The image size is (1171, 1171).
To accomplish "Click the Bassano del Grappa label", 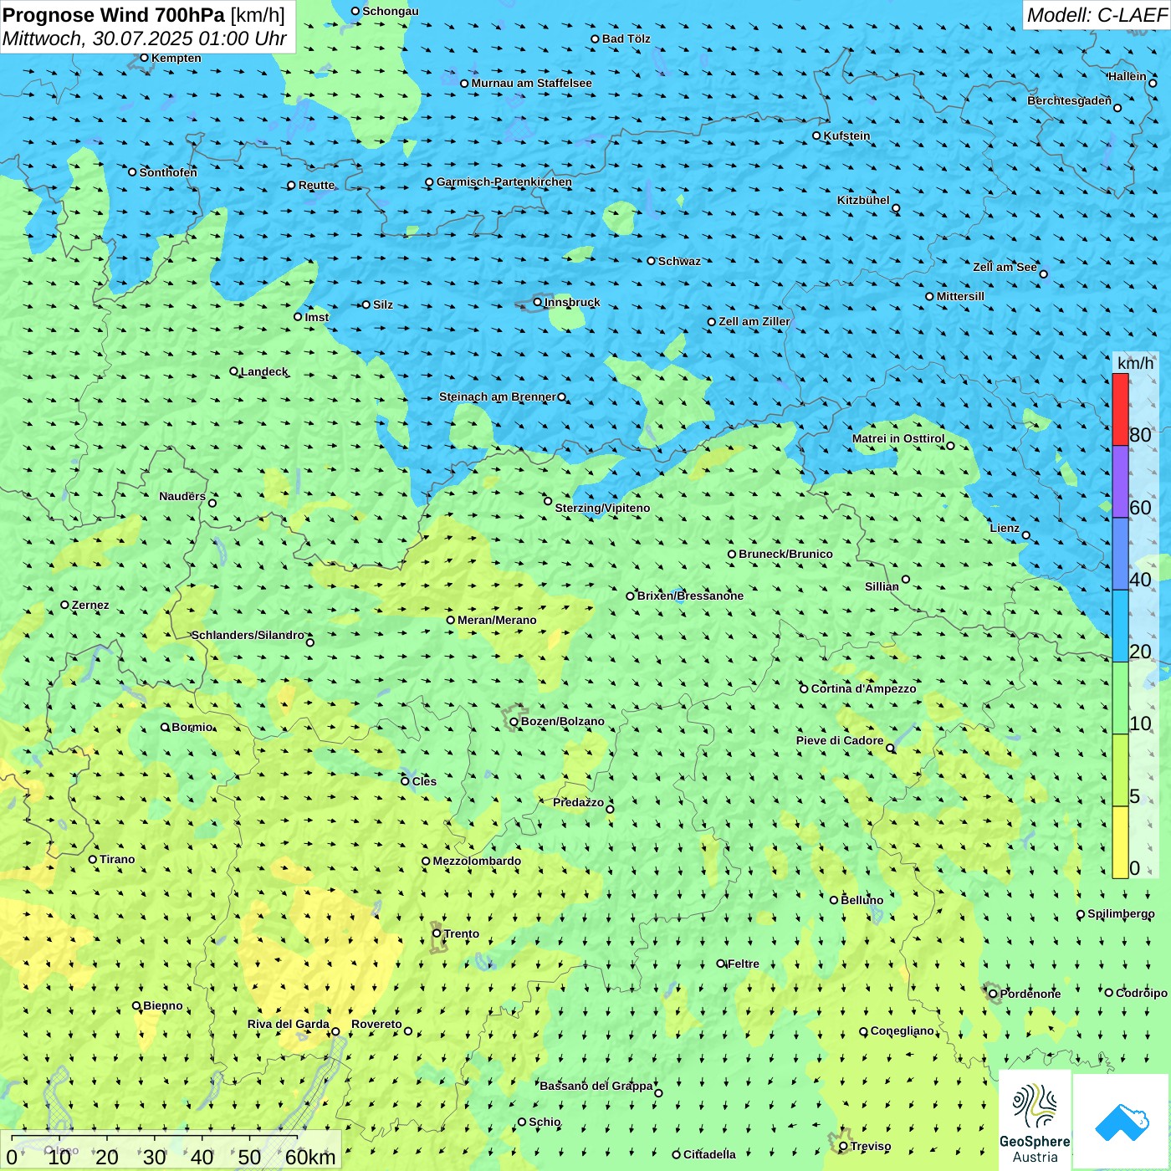I will point(596,1086).
